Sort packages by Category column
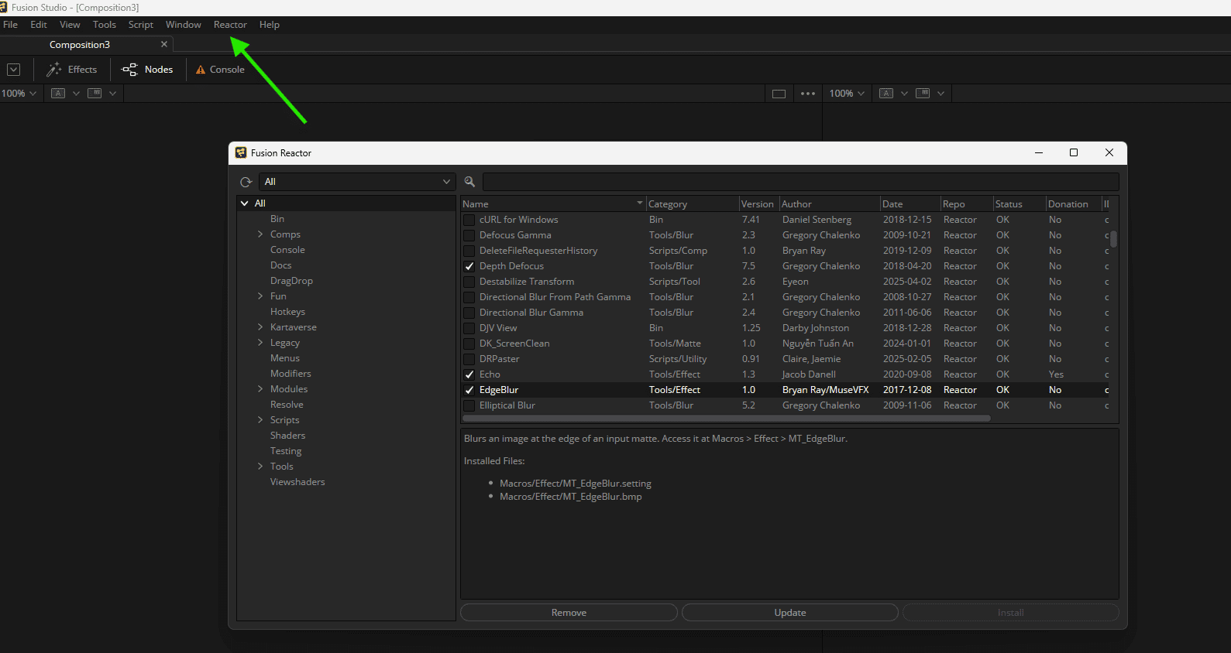1231x653 pixels. (692, 204)
